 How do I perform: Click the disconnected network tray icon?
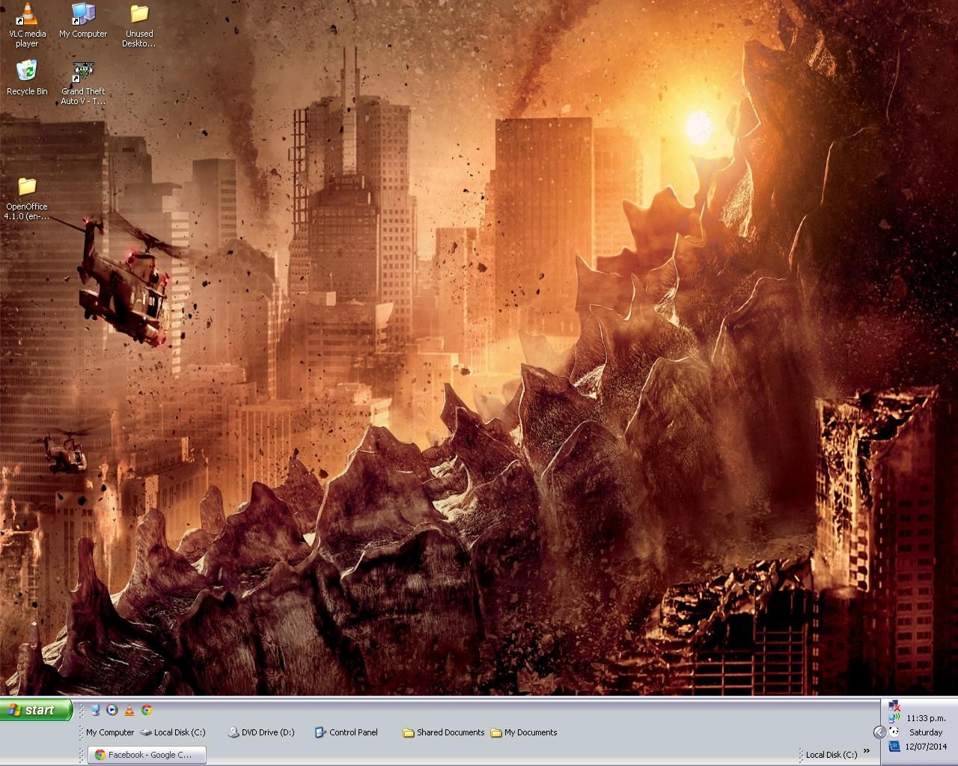(x=894, y=705)
